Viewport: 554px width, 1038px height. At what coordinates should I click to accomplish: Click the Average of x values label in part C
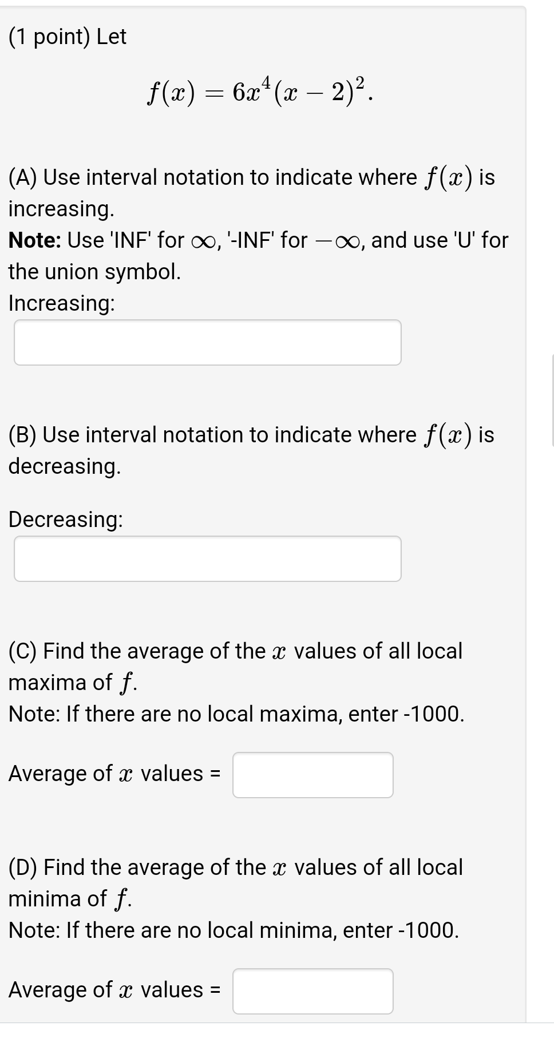pos(113,773)
